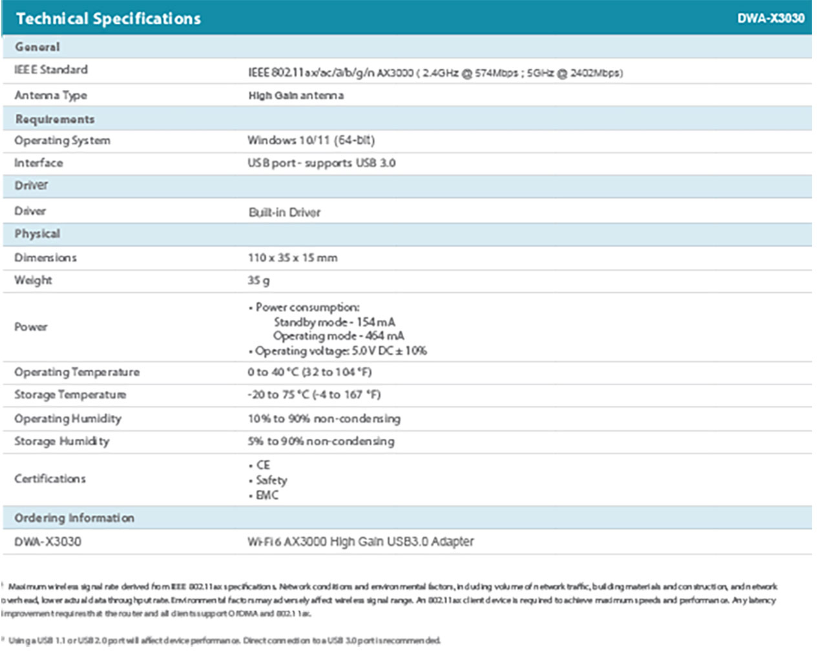Image resolution: width=827 pixels, height=672 pixels.
Task: Click the Windows 10/11 (64-bit) value
Action: (311, 140)
